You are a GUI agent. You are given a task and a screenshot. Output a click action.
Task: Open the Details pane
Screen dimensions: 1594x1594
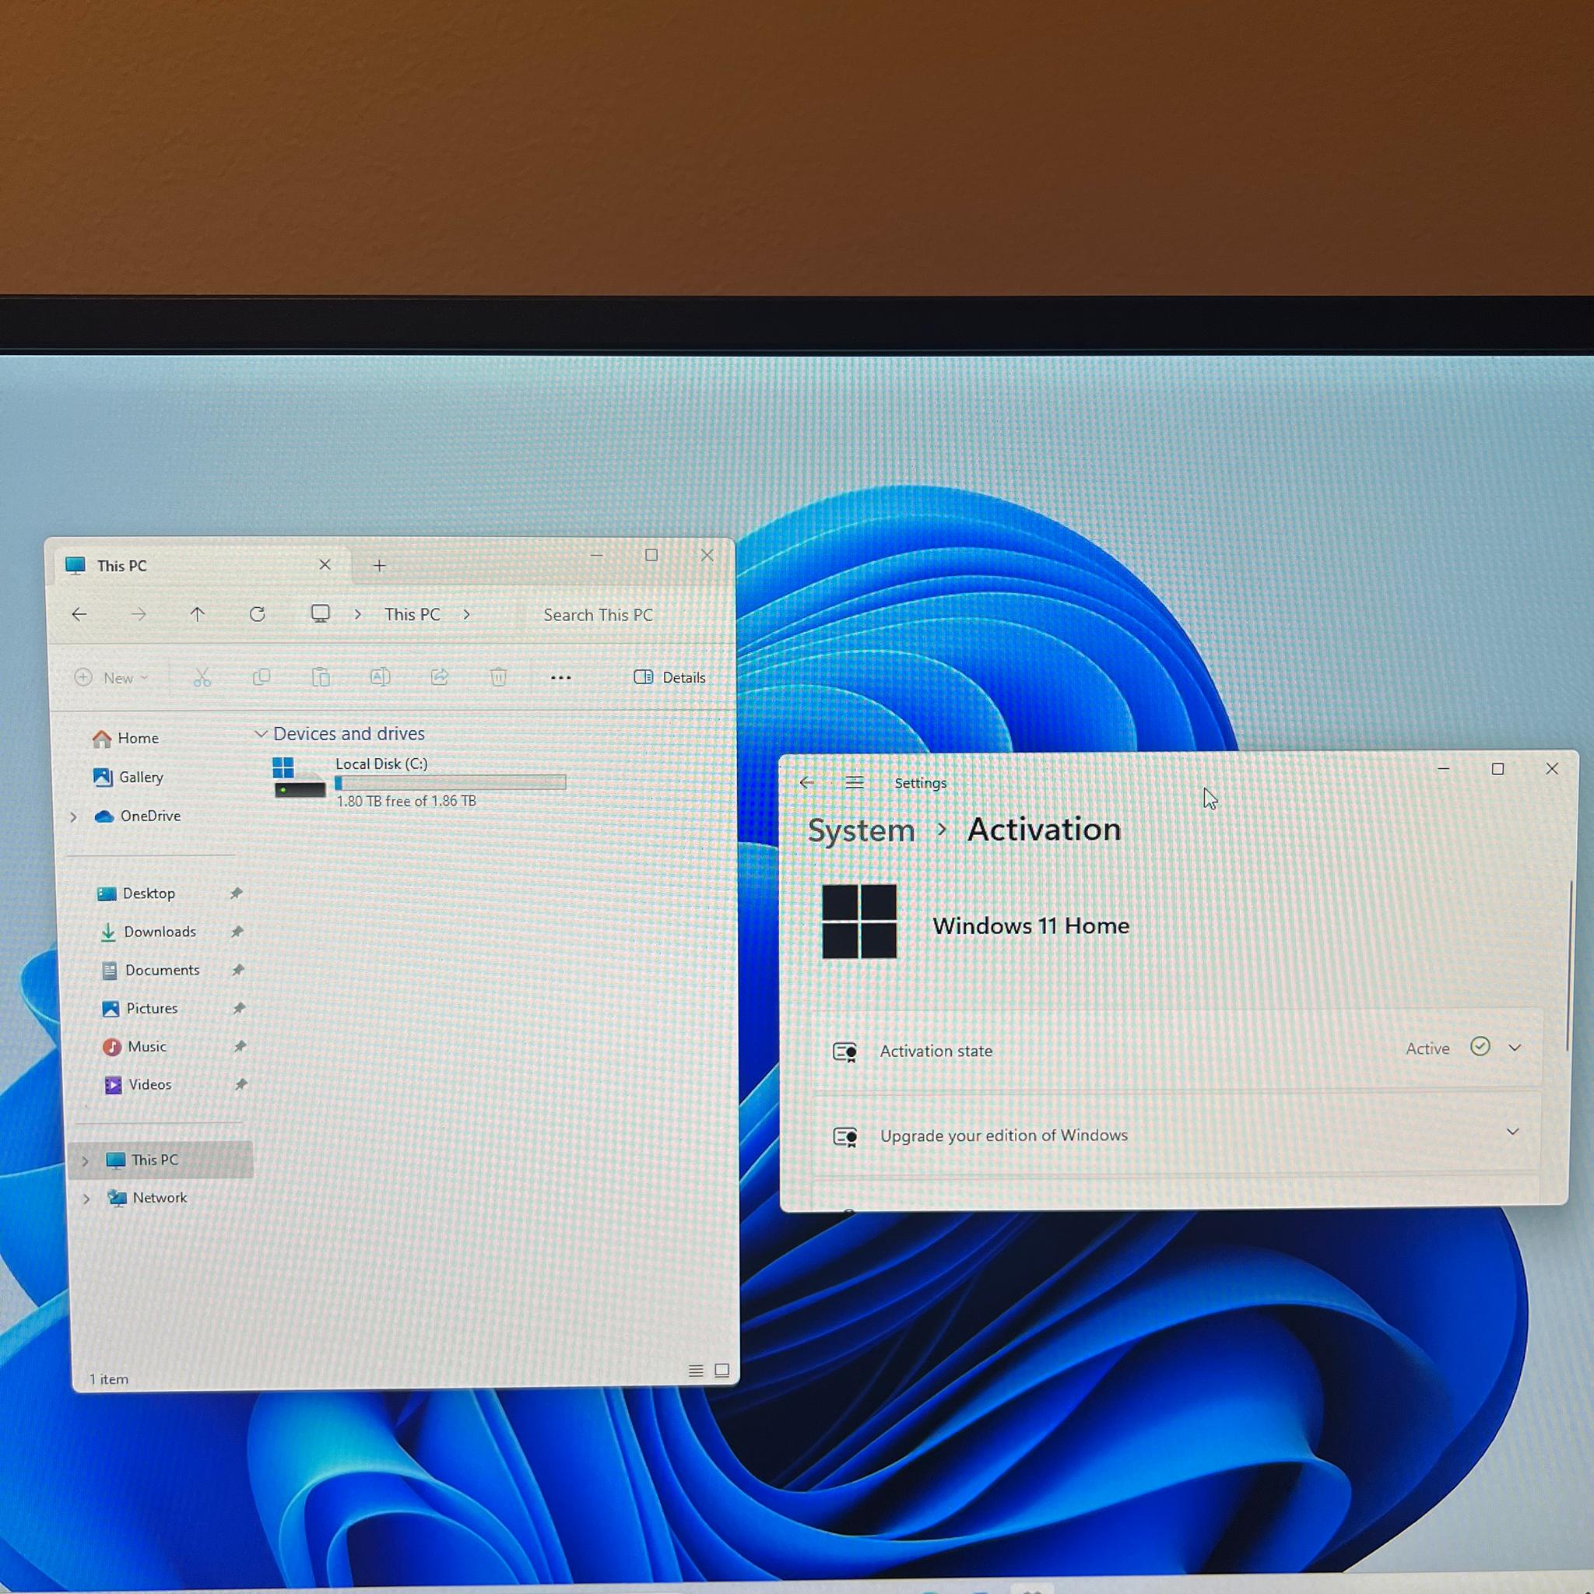tap(670, 677)
